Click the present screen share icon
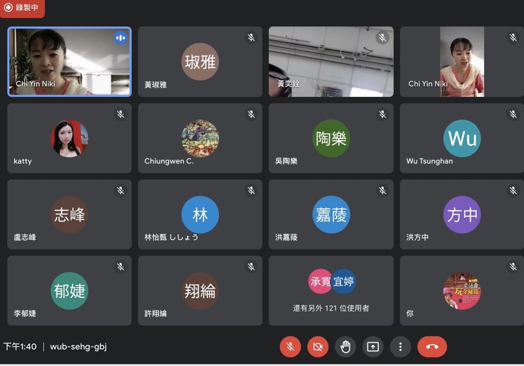 [x=373, y=347]
